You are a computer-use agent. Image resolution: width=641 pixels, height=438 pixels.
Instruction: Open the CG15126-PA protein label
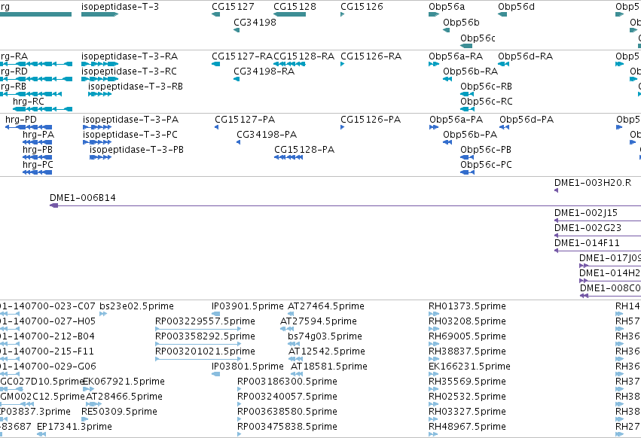click(x=371, y=120)
